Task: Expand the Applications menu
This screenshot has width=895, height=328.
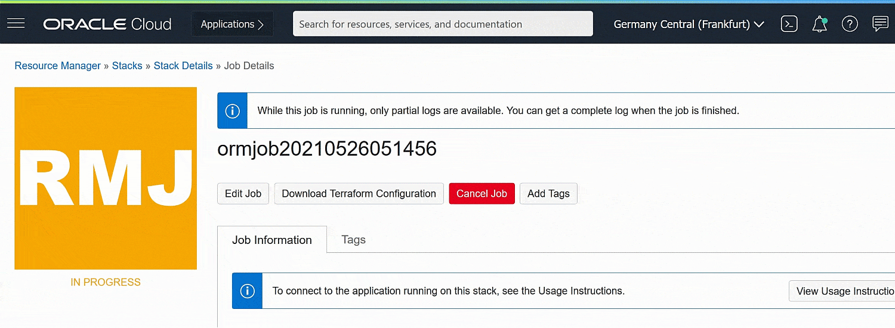Action: [x=232, y=24]
